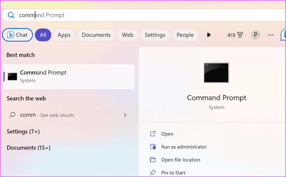Screen dimensions: 286x177
Task: Open Bing Chat from the search filters
Action: point(17,35)
